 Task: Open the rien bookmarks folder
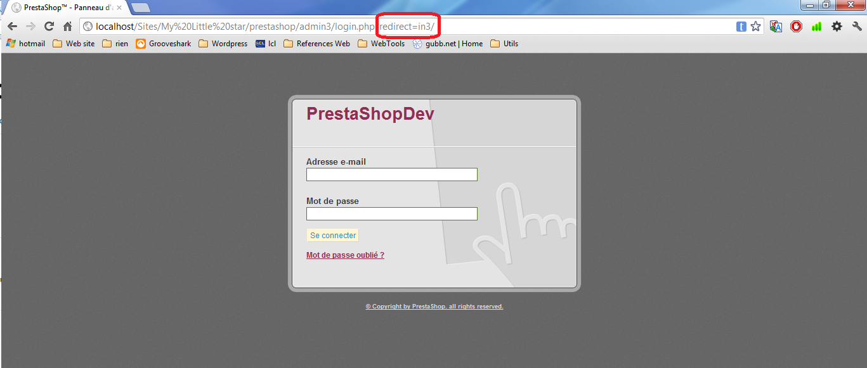click(x=115, y=44)
